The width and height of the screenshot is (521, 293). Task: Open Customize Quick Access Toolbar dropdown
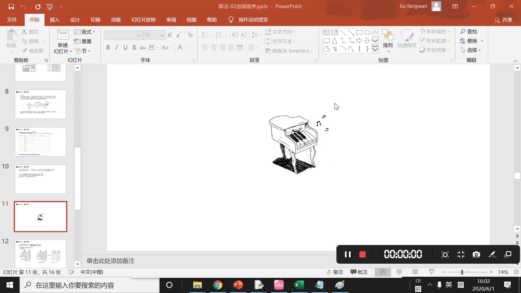tap(62, 7)
